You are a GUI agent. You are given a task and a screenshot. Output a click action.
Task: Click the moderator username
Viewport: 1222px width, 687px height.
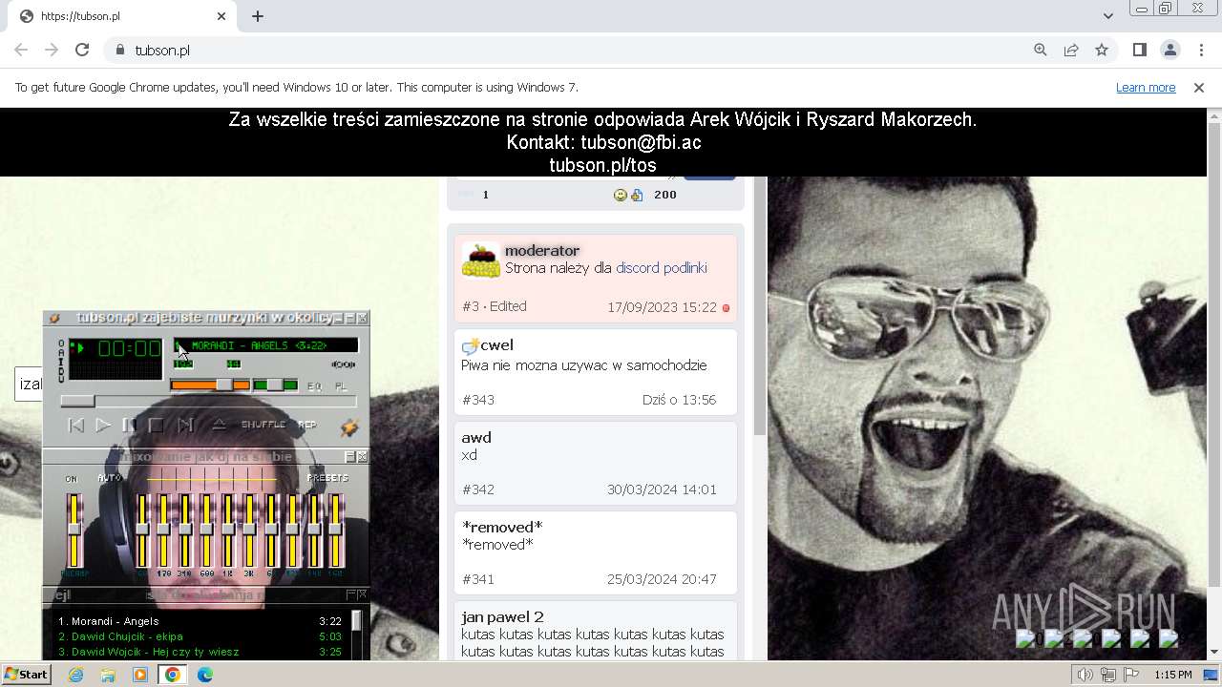[x=542, y=251]
